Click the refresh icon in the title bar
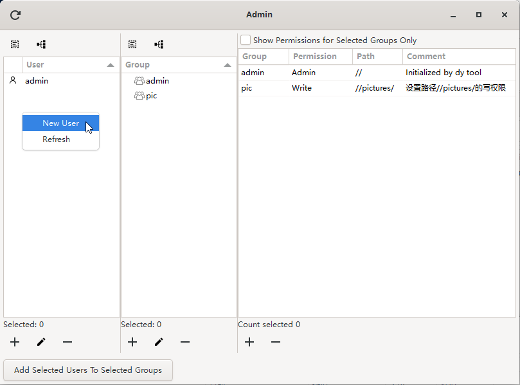Screen dimensions: 520x385 click(15, 15)
